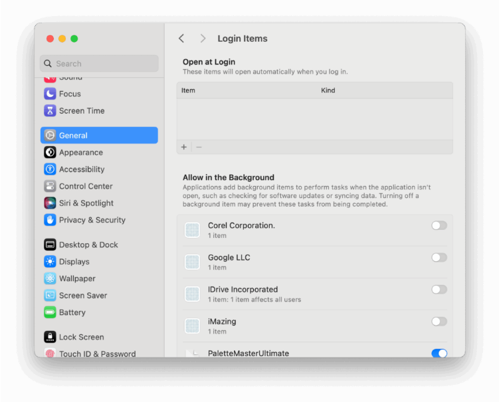Open Screen Time settings
Screen dimensions: 499x402
99,111
